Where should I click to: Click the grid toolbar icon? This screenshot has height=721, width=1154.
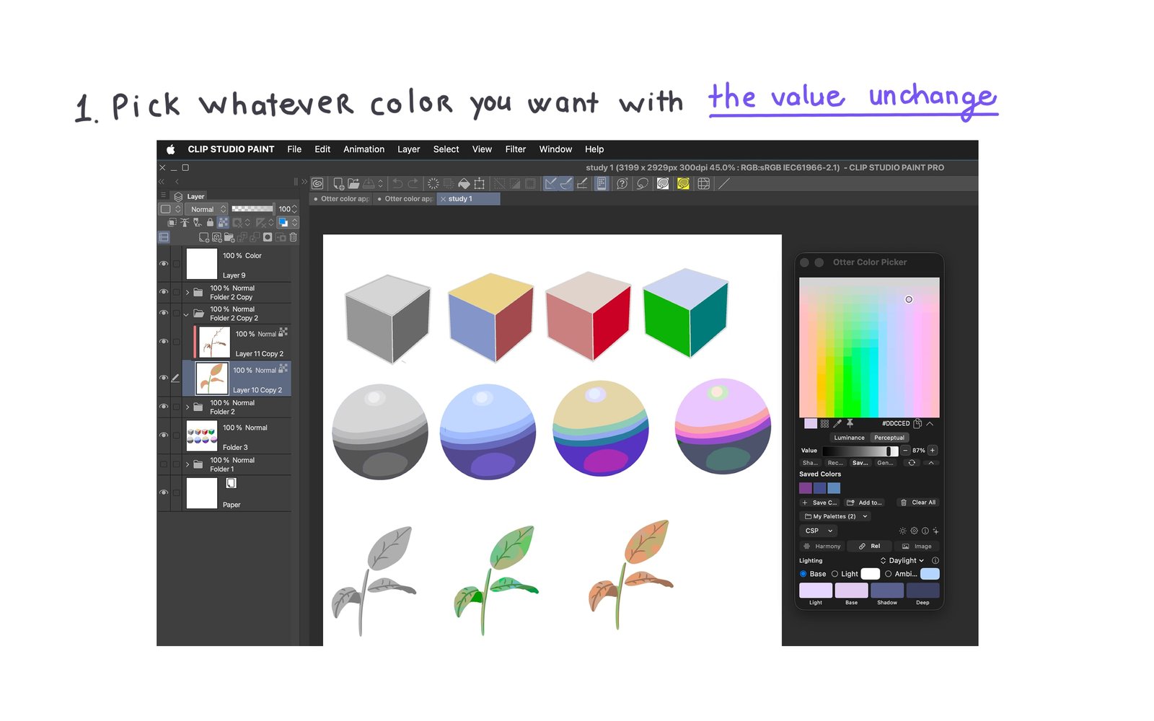[x=704, y=184]
